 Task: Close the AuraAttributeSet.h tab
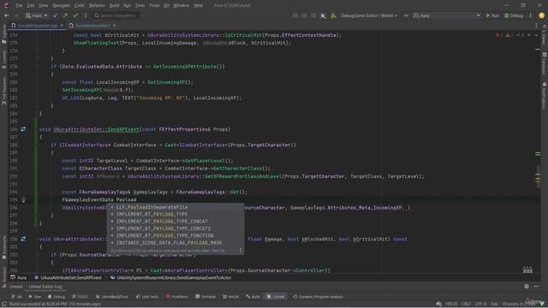(114, 26)
